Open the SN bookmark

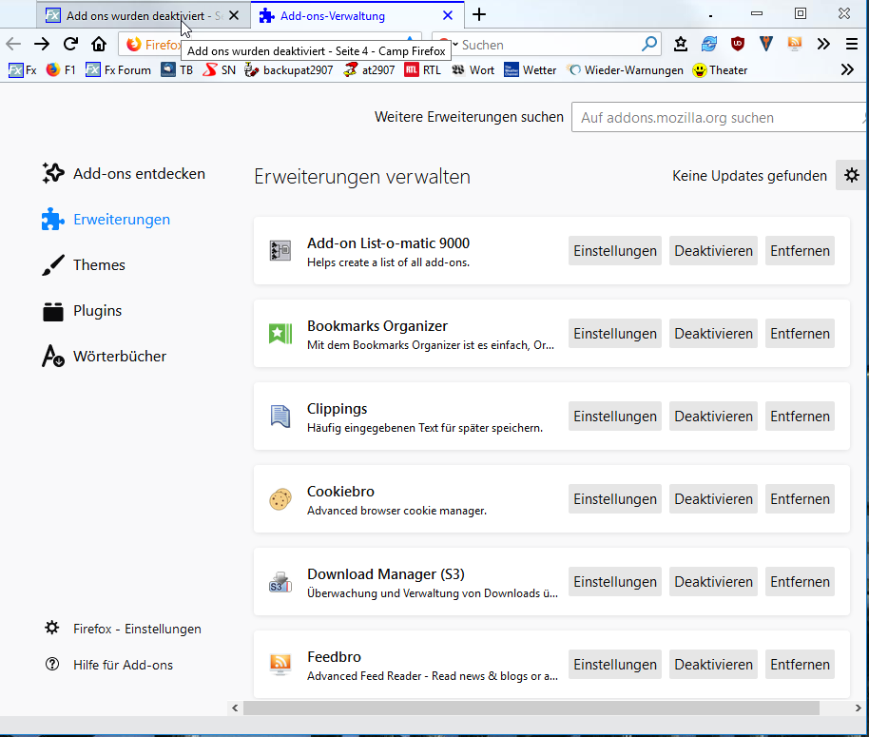219,70
